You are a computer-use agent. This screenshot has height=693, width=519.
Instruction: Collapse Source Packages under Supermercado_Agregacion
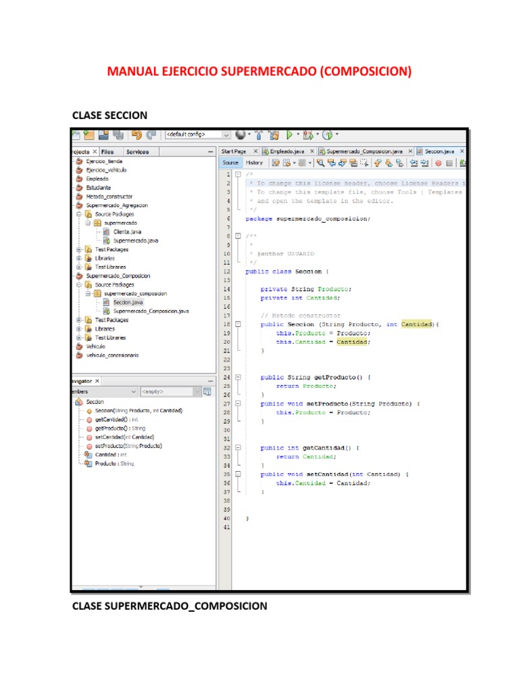pos(80,215)
